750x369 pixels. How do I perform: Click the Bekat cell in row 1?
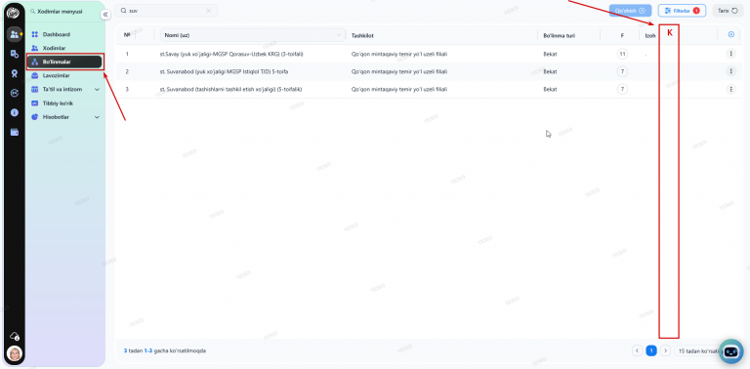pos(550,54)
